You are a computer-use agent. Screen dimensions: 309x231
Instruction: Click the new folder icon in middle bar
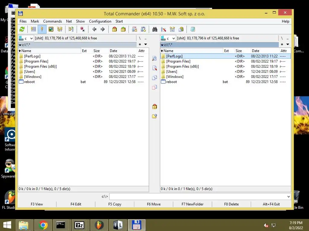coord(154,116)
